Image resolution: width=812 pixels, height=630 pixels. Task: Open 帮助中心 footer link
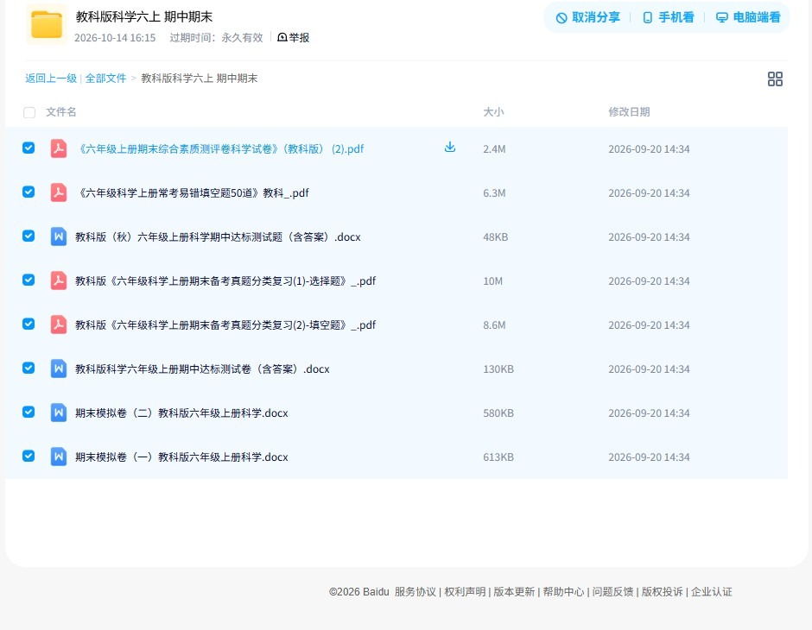(x=563, y=592)
